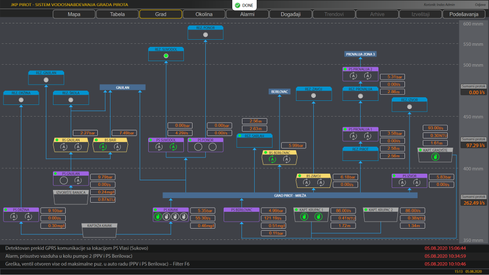Image resolution: width=489 pixels, height=275 pixels.
Task: Switch to the Mapa tab
Action: coord(74,14)
